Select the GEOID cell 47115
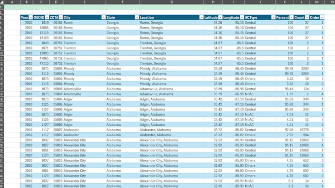Screen dimensions: 335x188 pyautogui.click(x=41, y=64)
